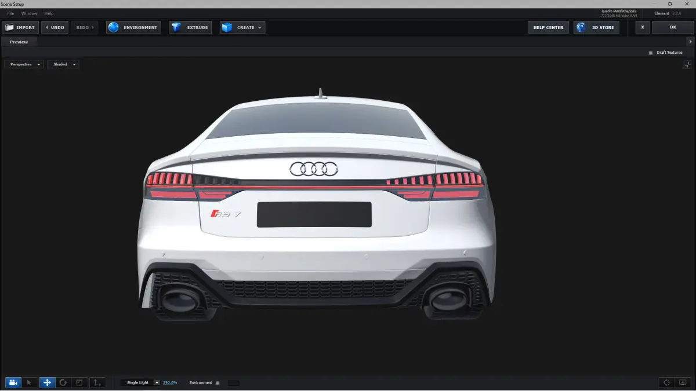696x391 pixels.
Task: Toggle the Environment checkbox
Action: [217, 383]
